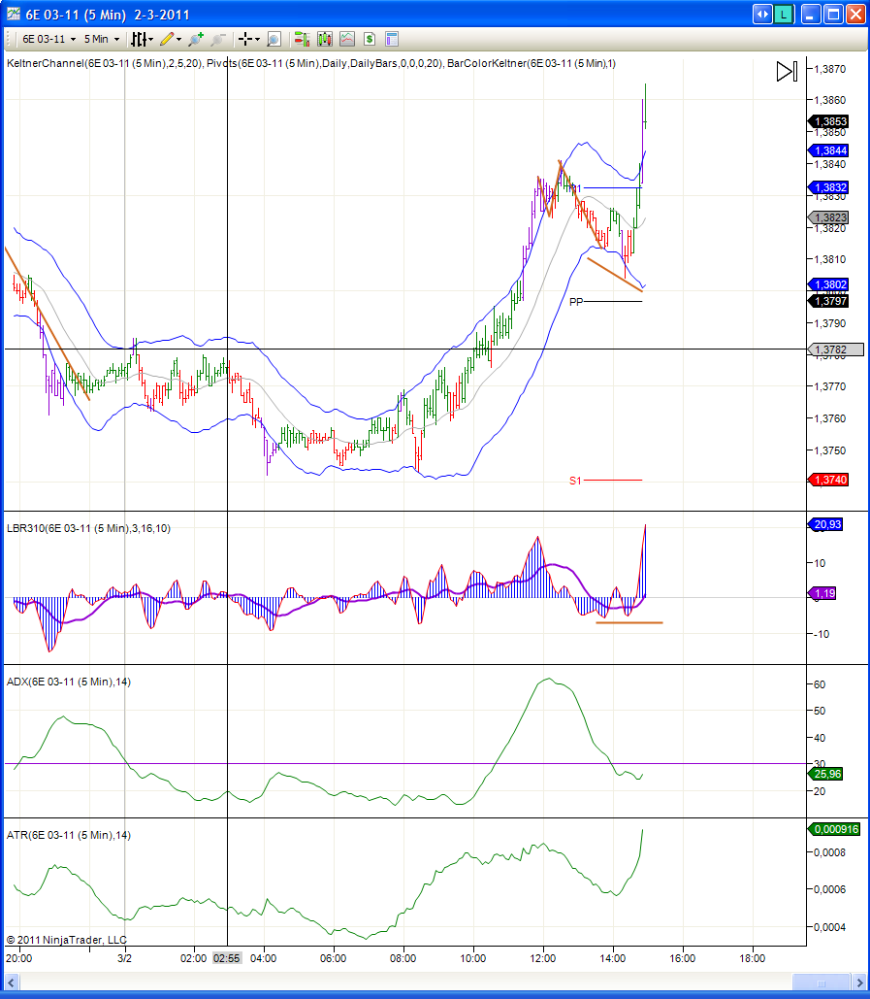
Task: Click the LBR310 indicator panel label
Action: tap(88, 528)
